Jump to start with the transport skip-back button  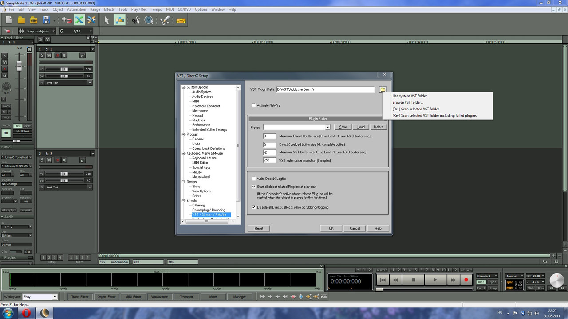click(x=382, y=280)
